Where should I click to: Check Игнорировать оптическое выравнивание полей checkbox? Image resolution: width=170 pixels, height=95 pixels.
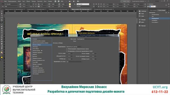point(67,51)
